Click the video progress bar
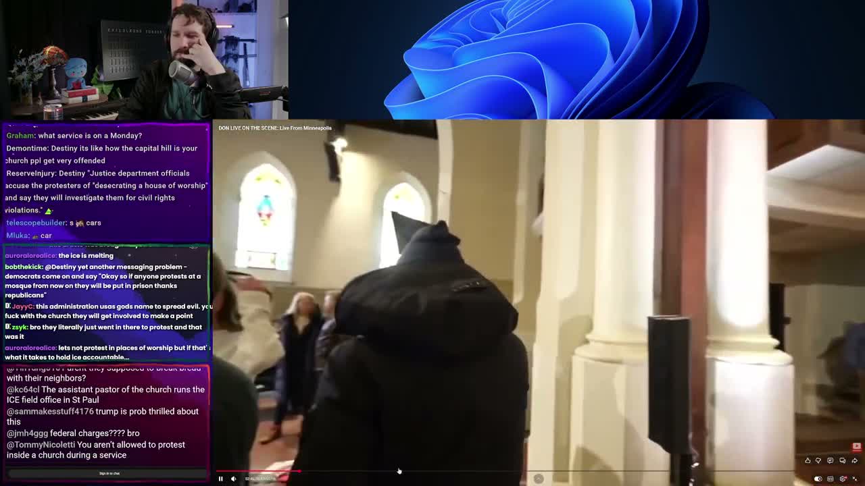The height and width of the screenshot is (486, 865). [473, 471]
